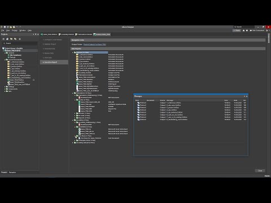Click first message row's class icon
This screenshot has height=203, width=271.
click(138, 103)
